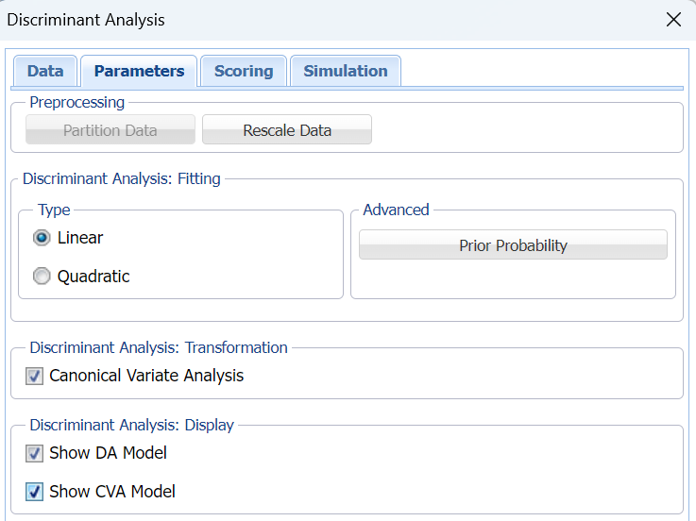Switch to the Data tab

[45, 71]
